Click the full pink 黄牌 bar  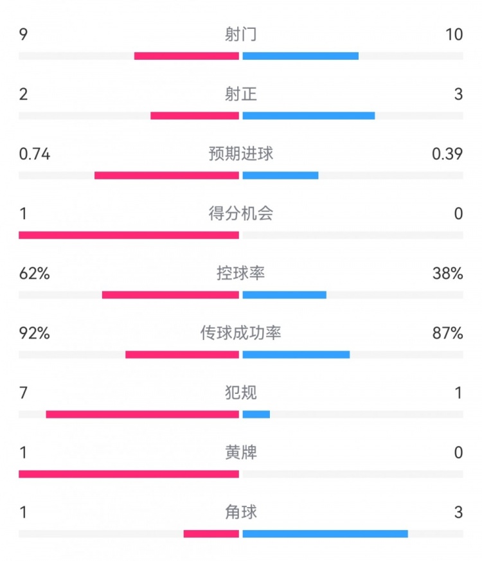tap(129, 474)
